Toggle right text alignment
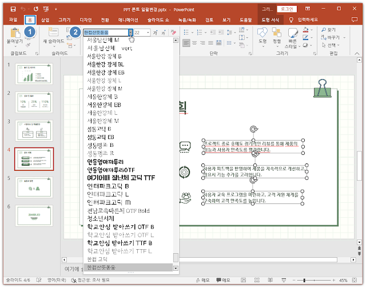 (x=202, y=43)
